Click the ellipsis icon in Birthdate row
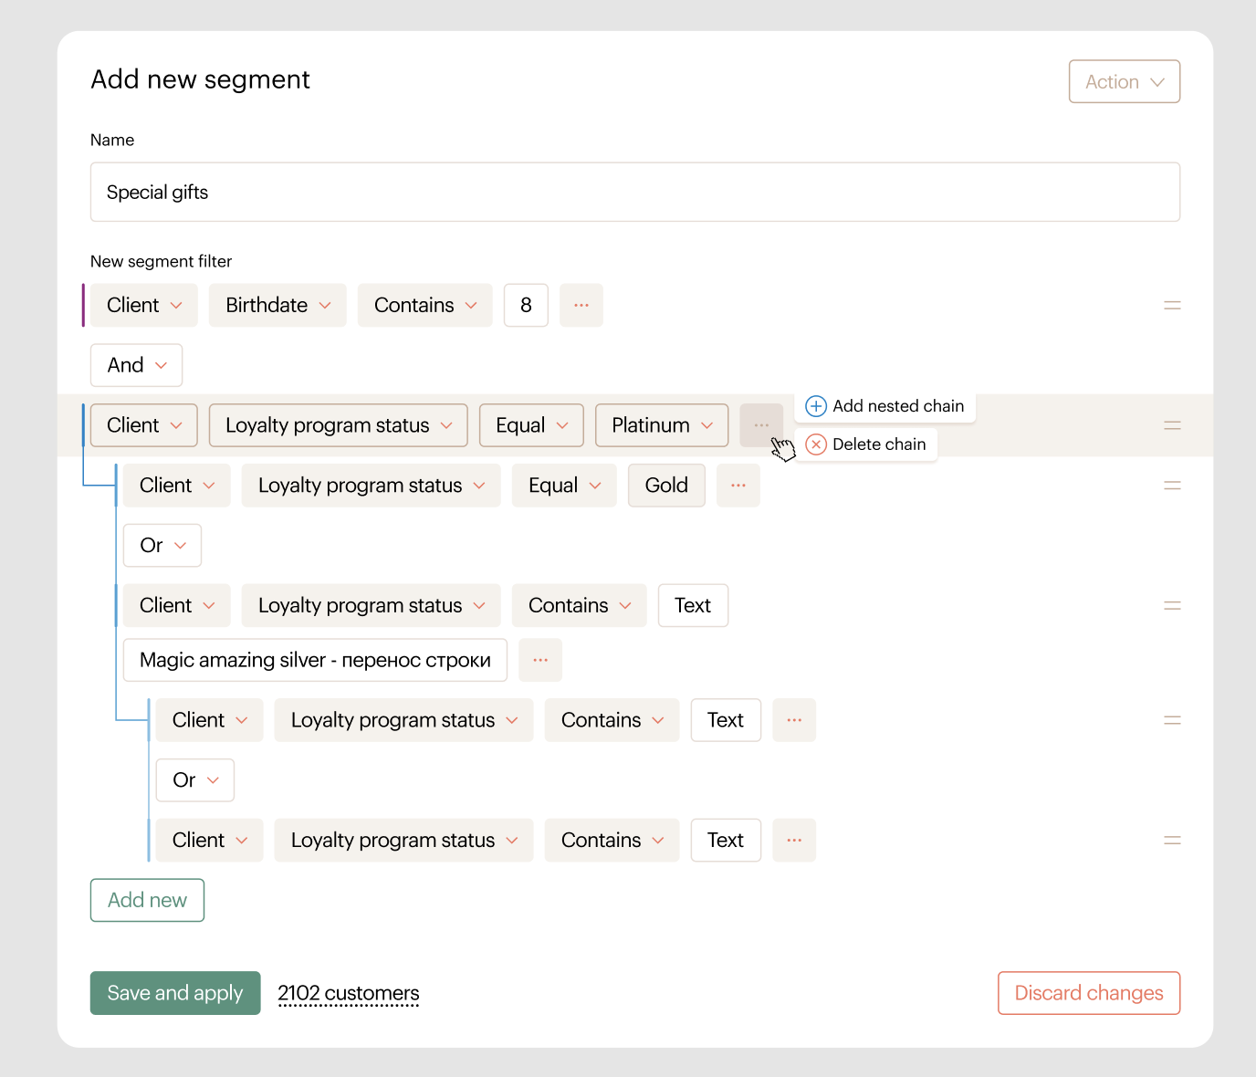 pos(581,305)
